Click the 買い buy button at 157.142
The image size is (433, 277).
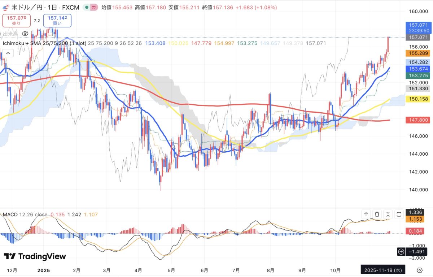(x=57, y=20)
